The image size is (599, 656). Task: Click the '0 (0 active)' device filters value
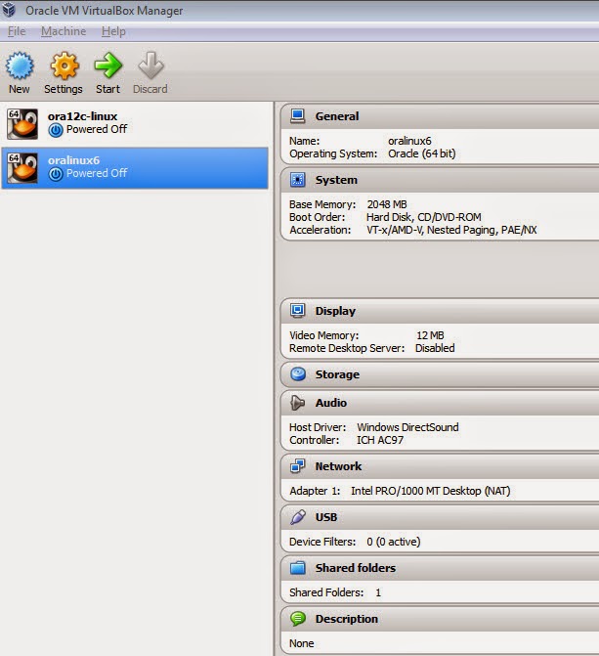point(393,542)
